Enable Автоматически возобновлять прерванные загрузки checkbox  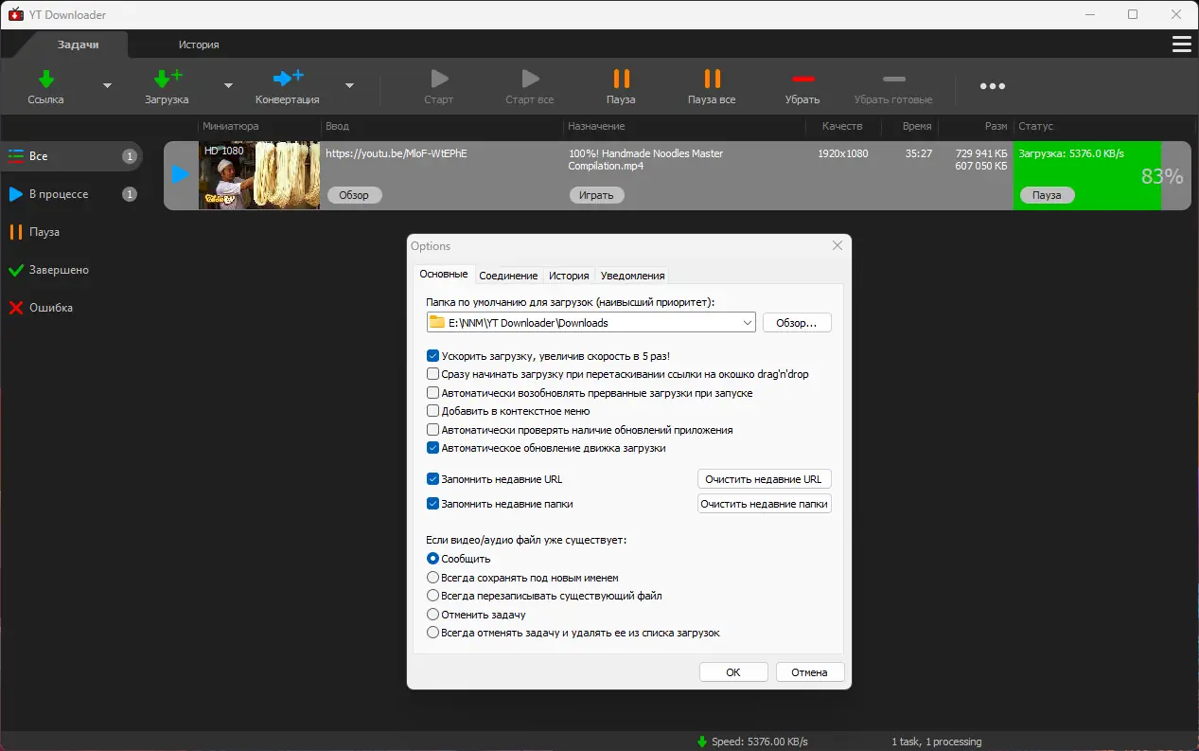point(432,393)
